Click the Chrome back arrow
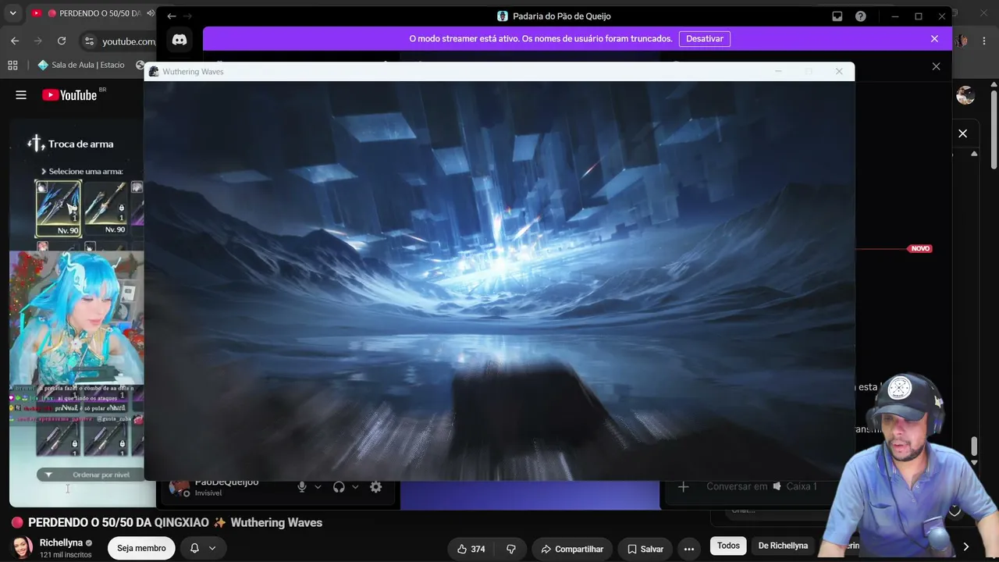The height and width of the screenshot is (562, 999). (x=15, y=41)
